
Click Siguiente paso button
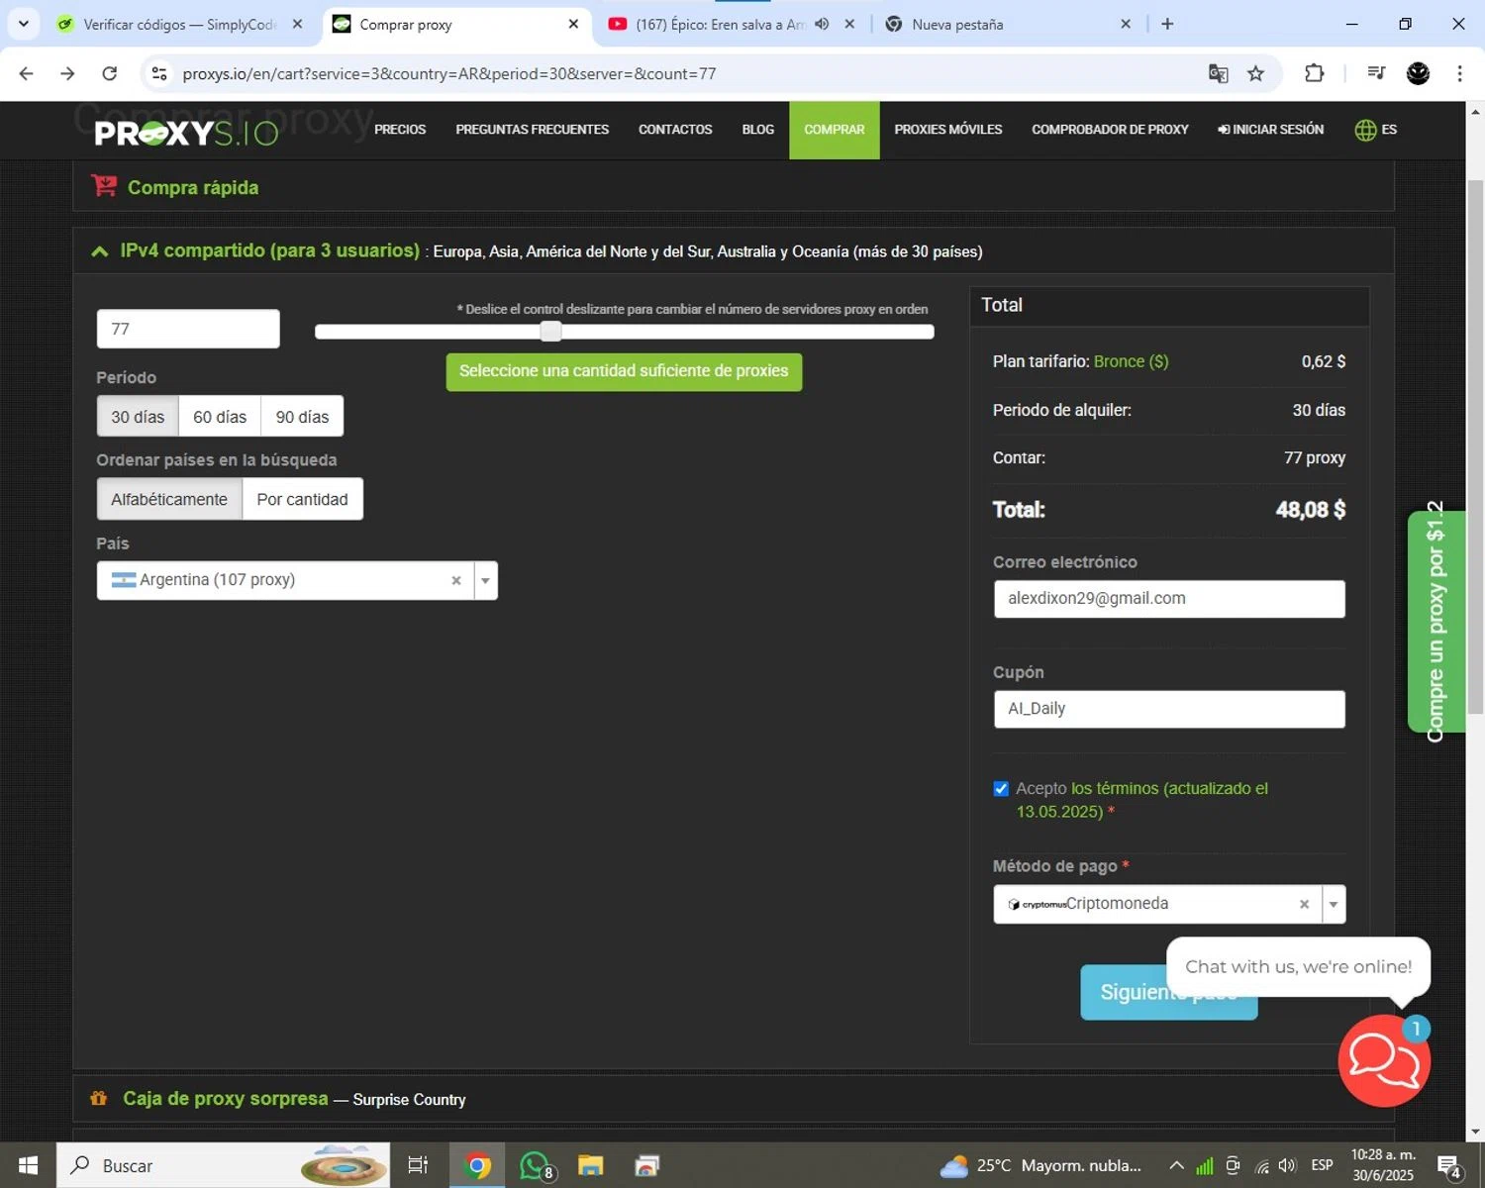pos(1168,992)
